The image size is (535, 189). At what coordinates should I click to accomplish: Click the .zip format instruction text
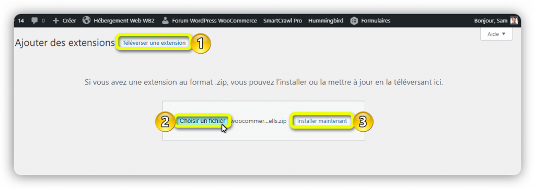(x=264, y=82)
